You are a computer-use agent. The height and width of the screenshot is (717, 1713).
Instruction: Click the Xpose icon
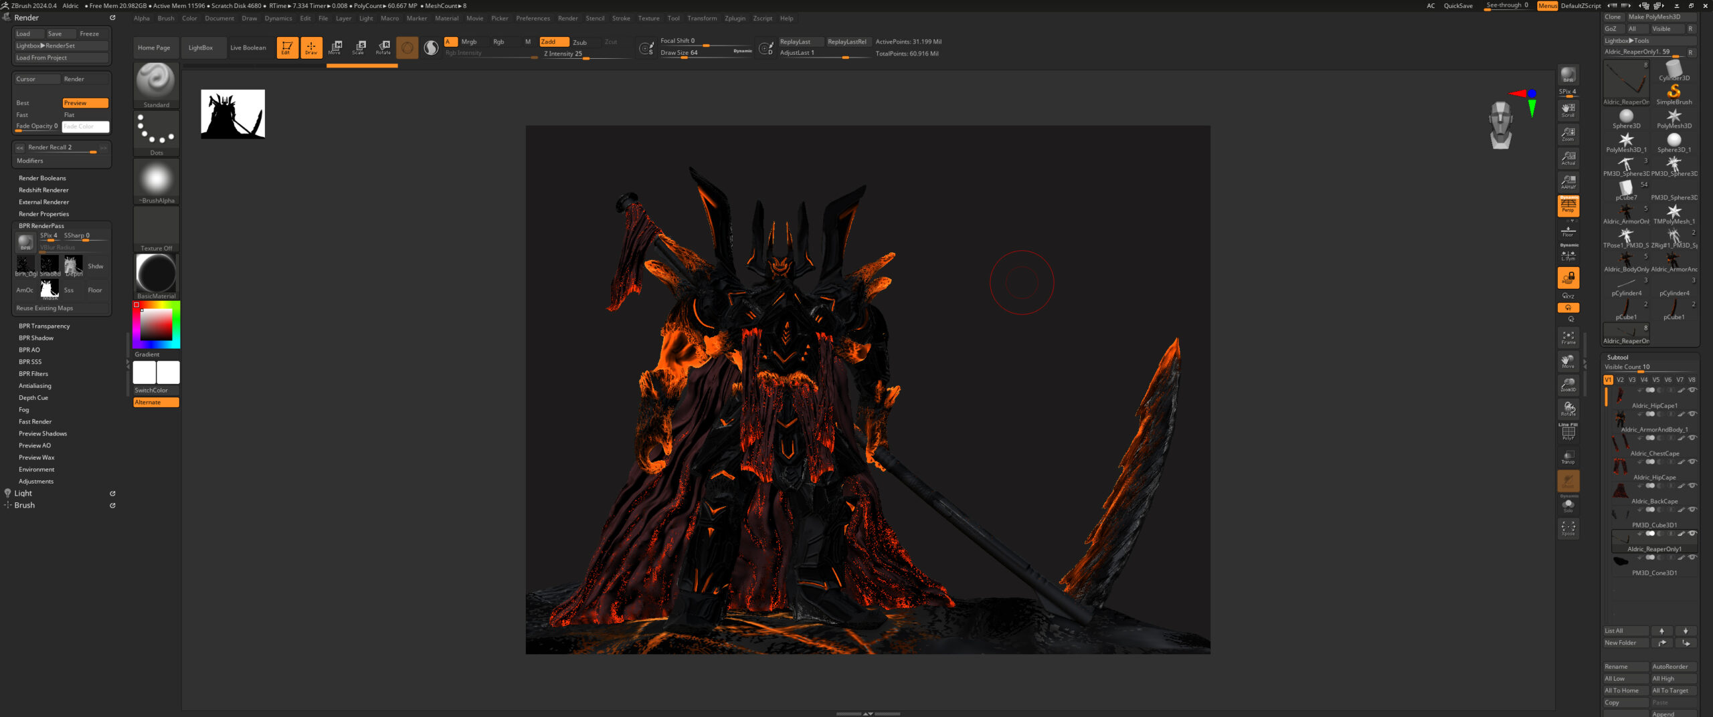click(x=1568, y=528)
